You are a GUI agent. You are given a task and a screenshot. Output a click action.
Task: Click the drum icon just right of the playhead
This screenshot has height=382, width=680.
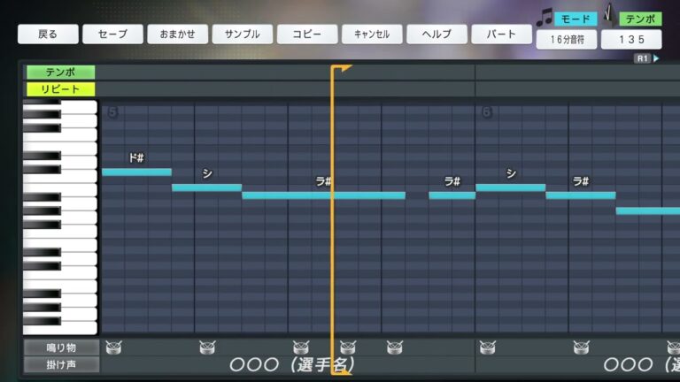pos(347,348)
